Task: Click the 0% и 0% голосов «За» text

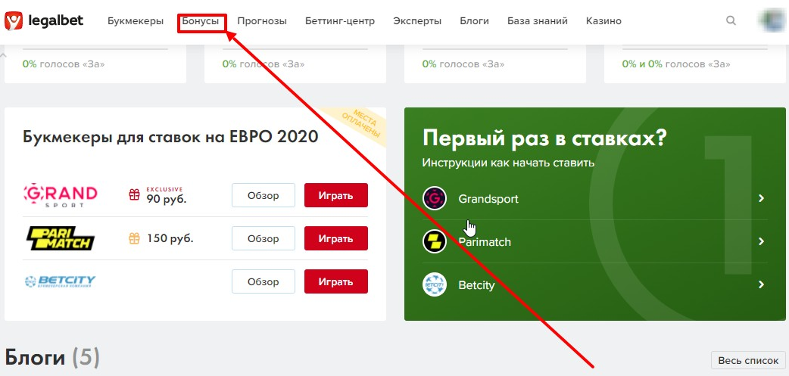Action: click(x=676, y=64)
